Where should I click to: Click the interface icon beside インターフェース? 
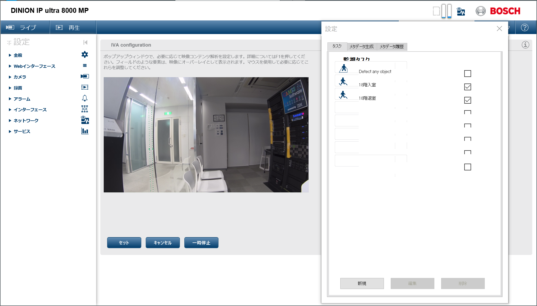click(x=85, y=109)
